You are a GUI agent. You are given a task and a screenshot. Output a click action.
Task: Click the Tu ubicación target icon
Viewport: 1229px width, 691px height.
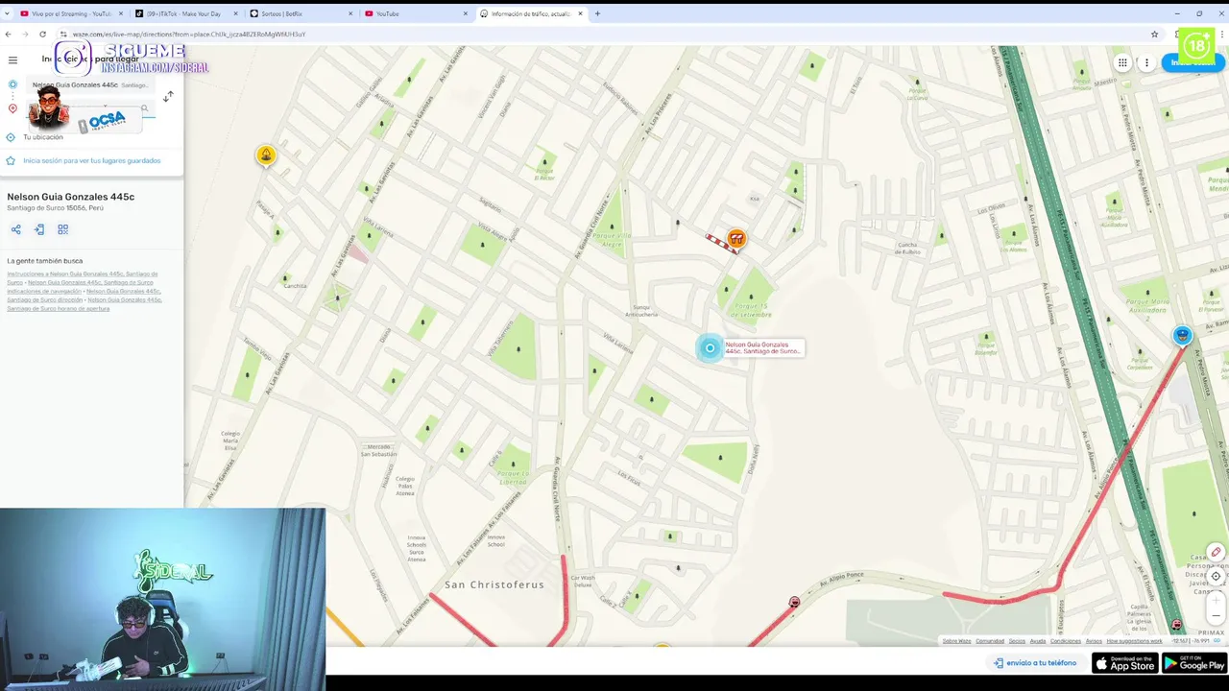pos(11,137)
